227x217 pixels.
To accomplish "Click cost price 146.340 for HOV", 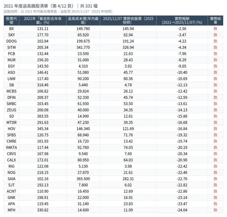I will 83,129.
